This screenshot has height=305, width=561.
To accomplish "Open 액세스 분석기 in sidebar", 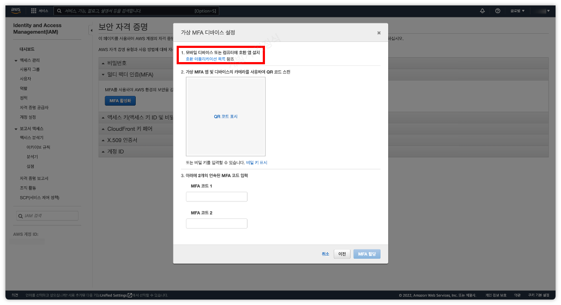I will point(32,138).
